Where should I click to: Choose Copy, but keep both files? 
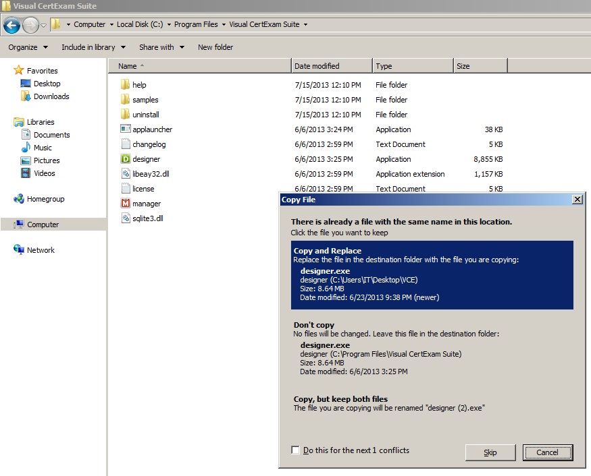432,403
